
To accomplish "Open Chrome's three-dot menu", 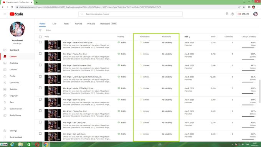I will 258,7.
